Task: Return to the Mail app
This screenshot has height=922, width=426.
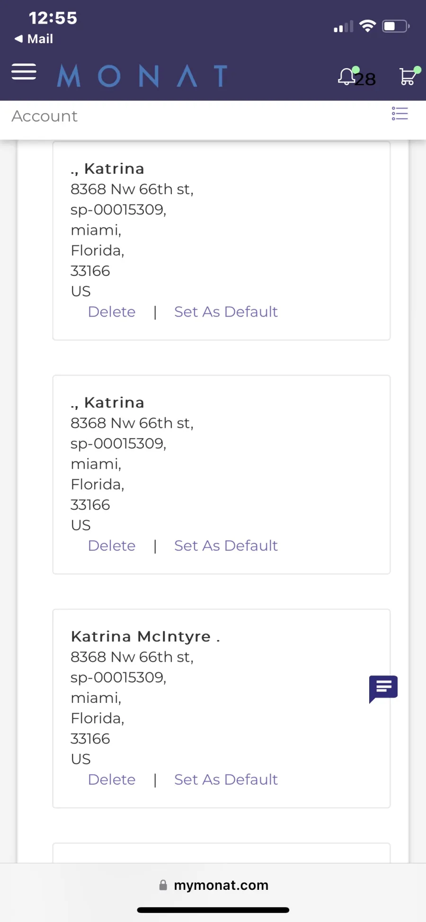Action: (x=34, y=39)
